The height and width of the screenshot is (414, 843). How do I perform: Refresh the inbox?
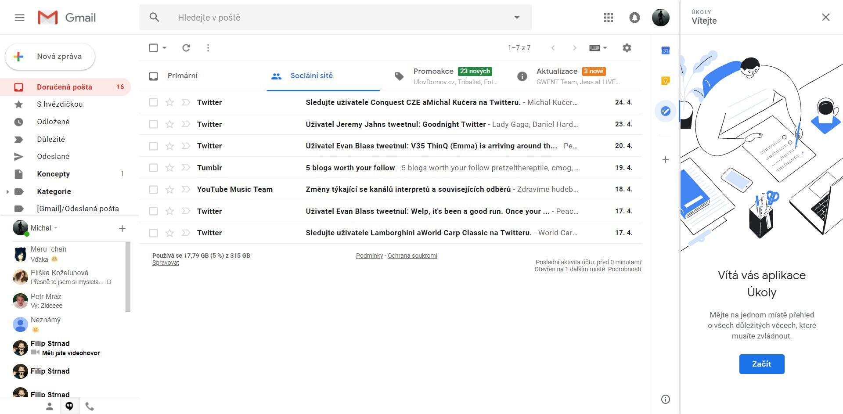click(x=186, y=47)
